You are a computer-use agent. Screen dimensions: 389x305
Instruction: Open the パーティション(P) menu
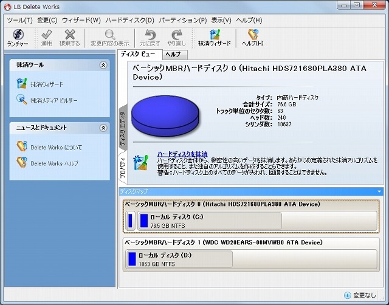(x=183, y=20)
